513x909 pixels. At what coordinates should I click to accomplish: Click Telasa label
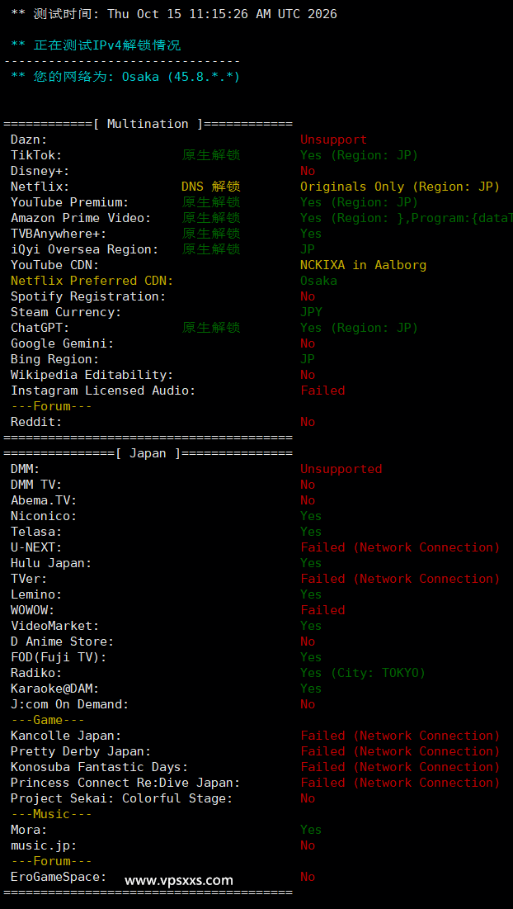36,532
